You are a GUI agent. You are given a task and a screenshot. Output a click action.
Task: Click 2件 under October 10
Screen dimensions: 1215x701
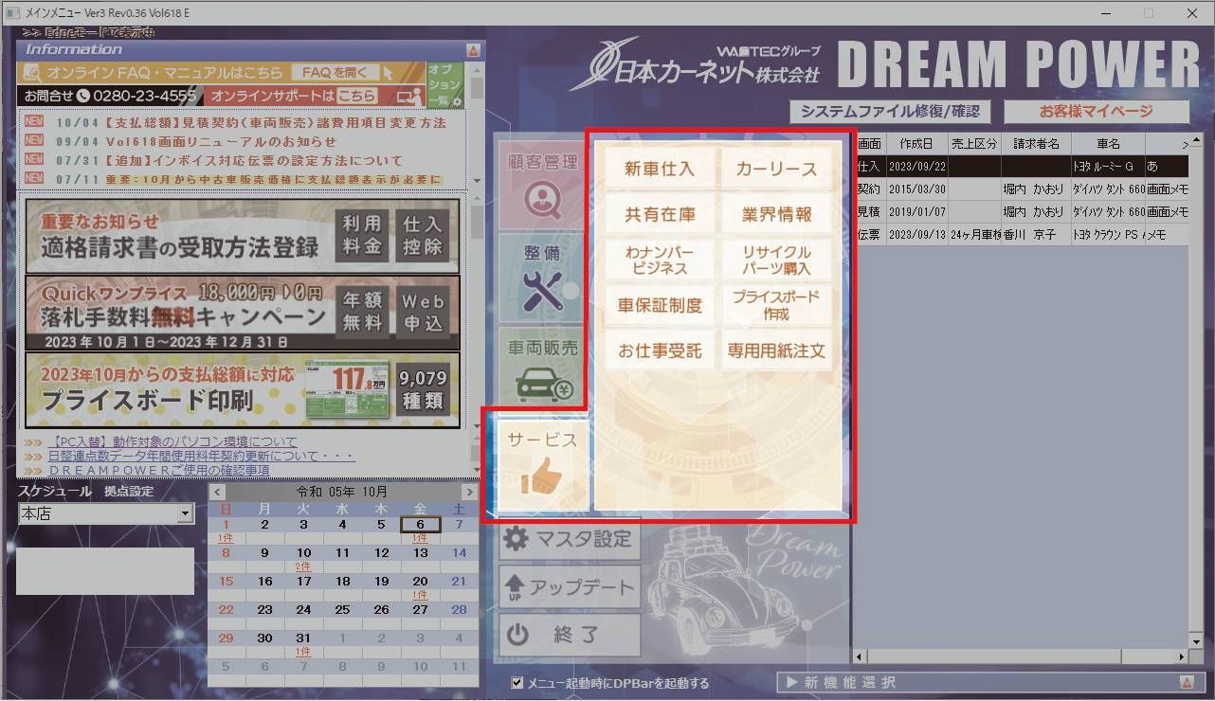pos(303,566)
